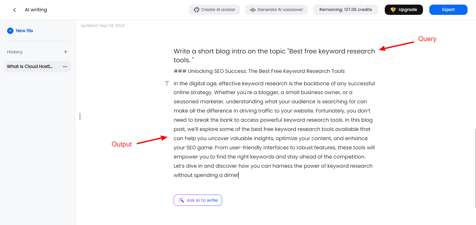Viewport: 476px width, 225px height.
Task: Click the Remaining credits indicator
Action: 346,10
